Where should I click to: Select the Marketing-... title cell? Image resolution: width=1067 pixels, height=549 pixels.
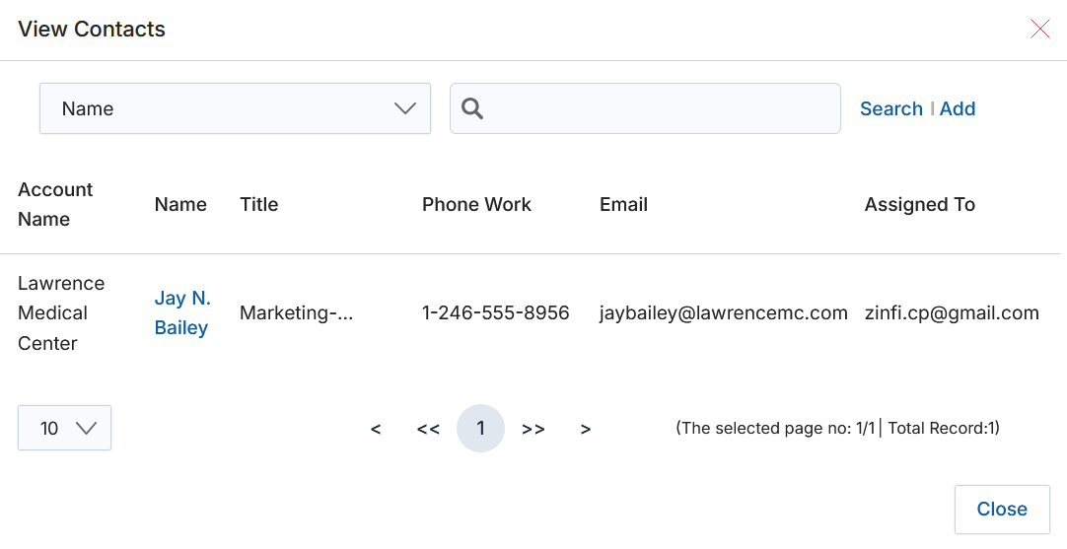296,312
